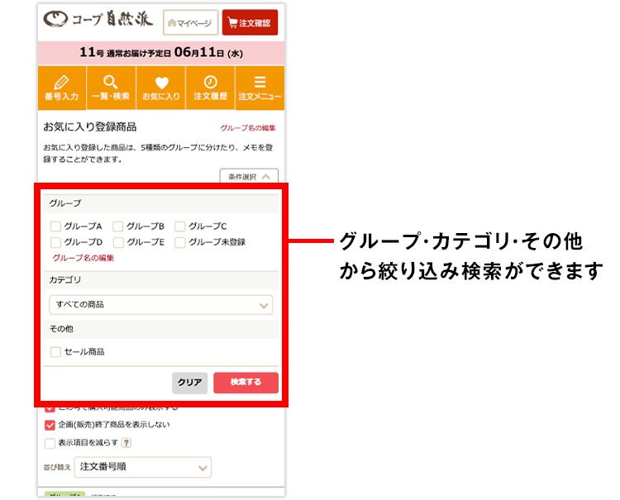The height and width of the screenshot is (500, 620).
Task: Click the コープ自然派 logo
Action: tap(96, 21)
